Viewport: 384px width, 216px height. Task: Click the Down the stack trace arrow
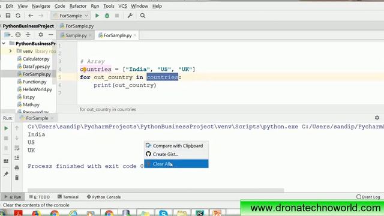[17, 138]
